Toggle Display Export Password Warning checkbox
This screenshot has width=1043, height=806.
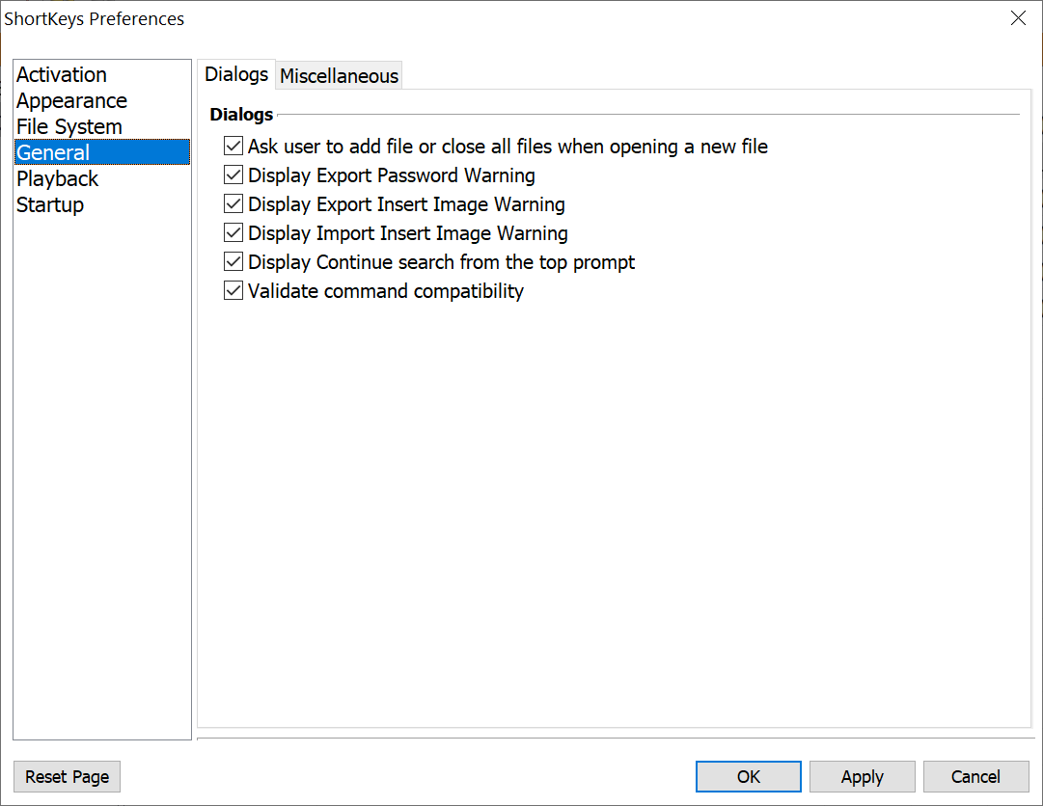233,175
